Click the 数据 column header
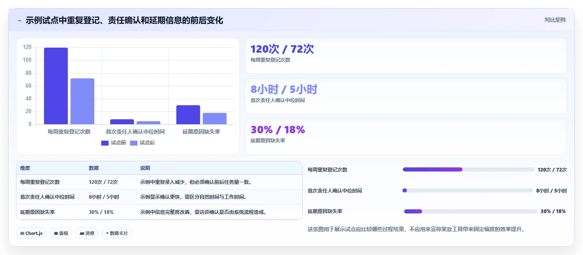Image resolution: width=583 pixels, height=255 pixels. 94,168
